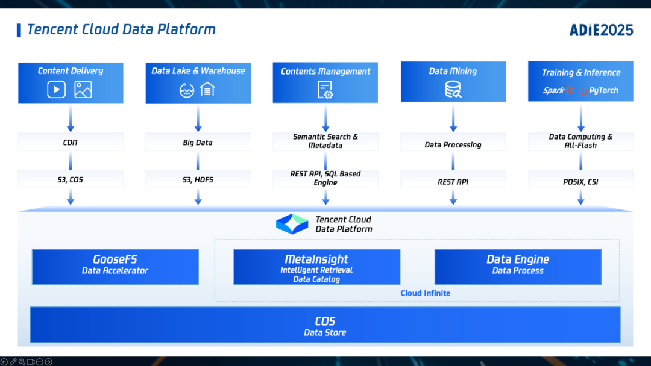
Task: Open the more slideshow options ellipsis
Action: pos(40,362)
